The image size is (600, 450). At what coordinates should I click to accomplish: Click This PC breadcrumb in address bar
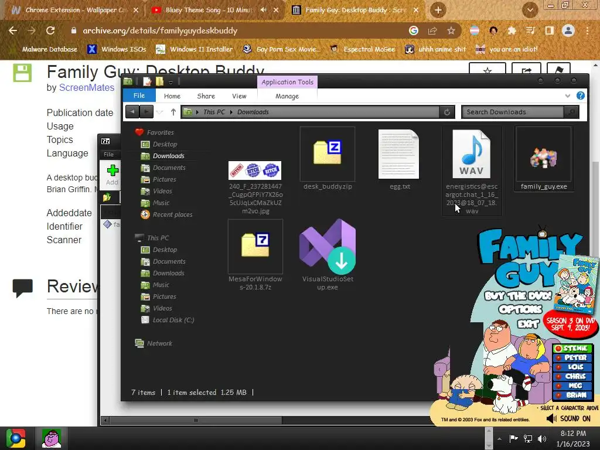point(214,112)
